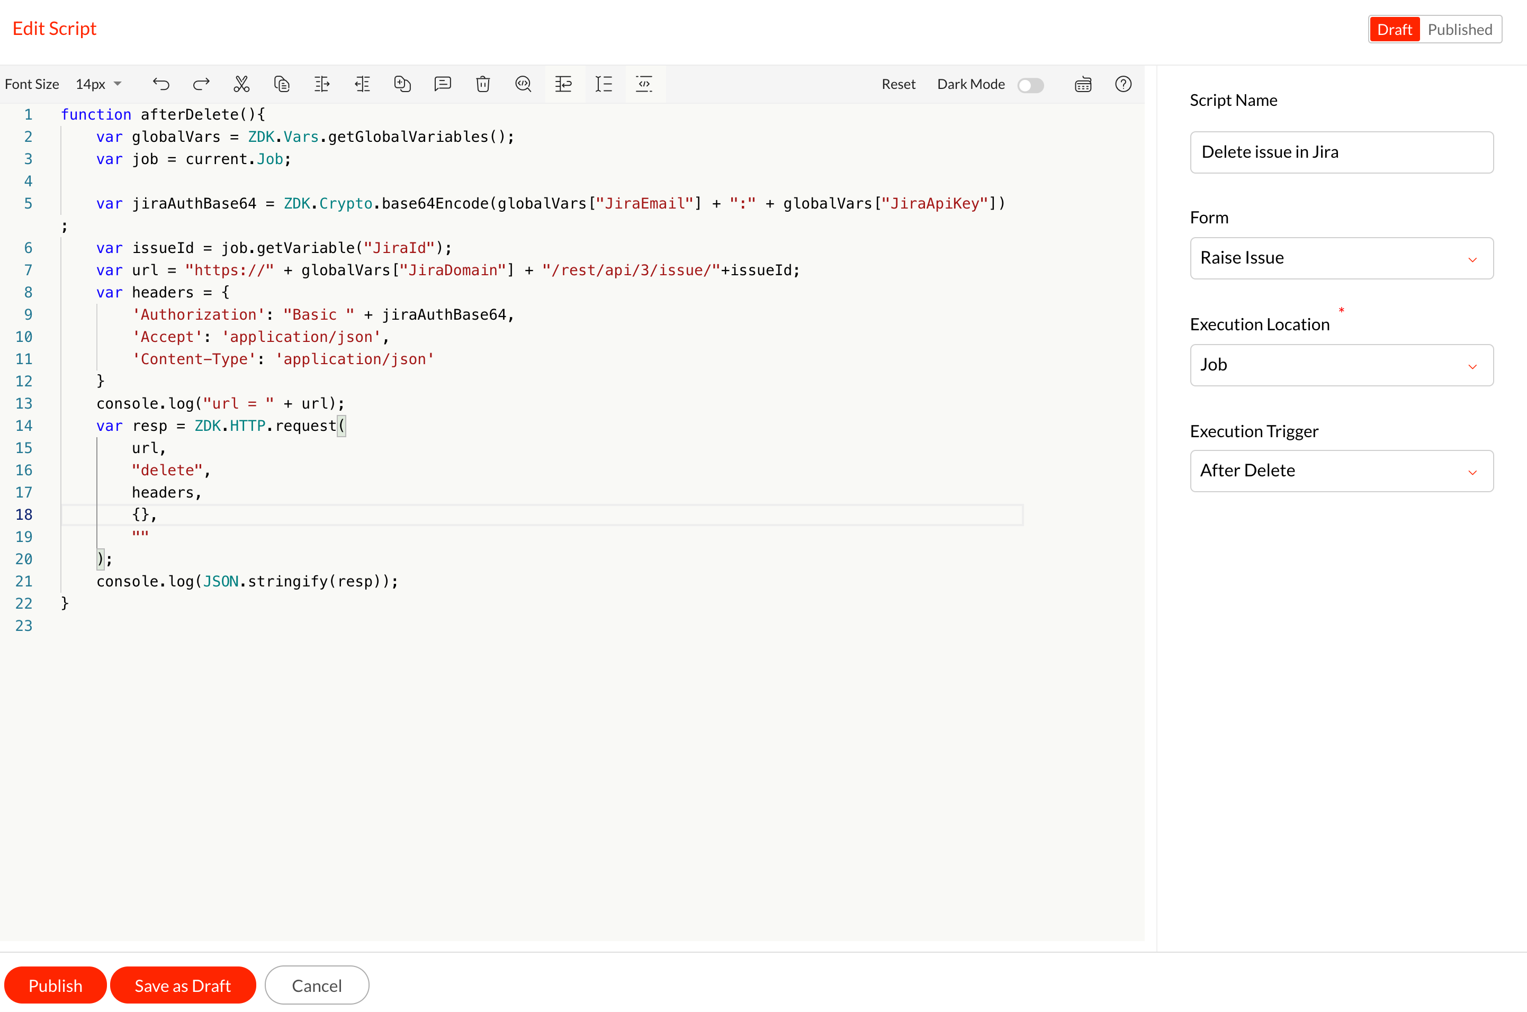Open the help icon
The width and height of the screenshot is (1527, 1012).
[1124, 84]
